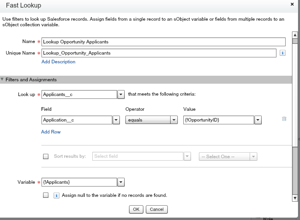Viewport: 300px width, 220px height.
Task: Click the Name text field
Action: (x=163, y=42)
